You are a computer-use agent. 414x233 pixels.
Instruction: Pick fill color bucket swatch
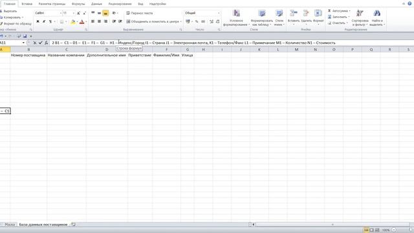pyautogui.click(x=73, y=21)
